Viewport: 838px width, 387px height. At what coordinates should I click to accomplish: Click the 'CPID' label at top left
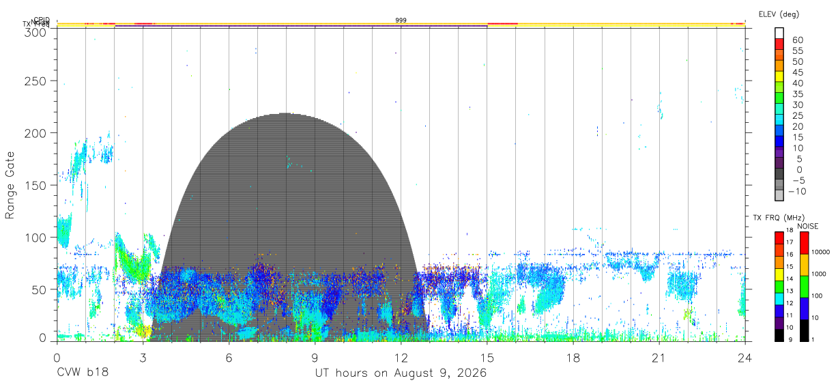pyautogui.click(x=42, y=20)
